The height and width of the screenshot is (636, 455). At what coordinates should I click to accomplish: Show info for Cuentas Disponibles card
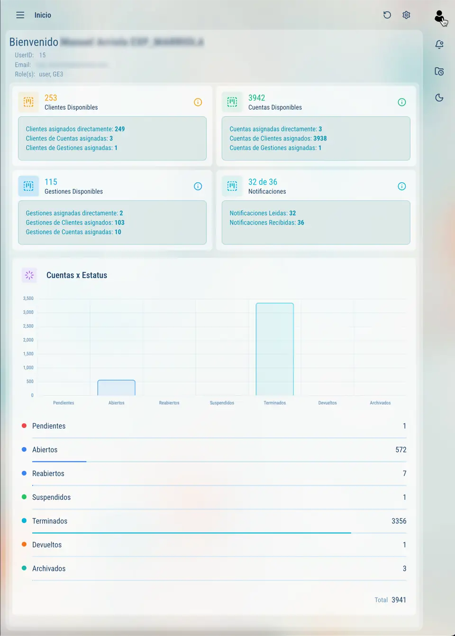tap(401, 102)
